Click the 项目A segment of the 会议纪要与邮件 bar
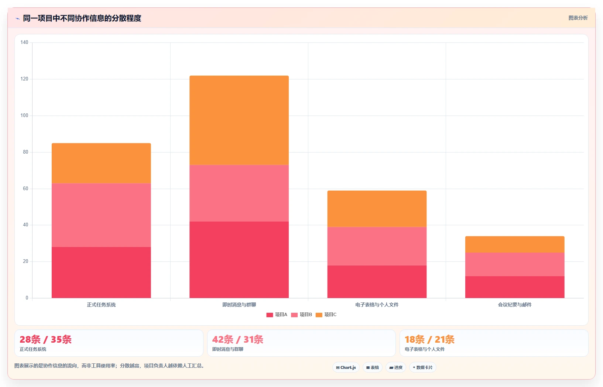Image resolution: width=603 pixels, height=387 pixels. point(515,287)
